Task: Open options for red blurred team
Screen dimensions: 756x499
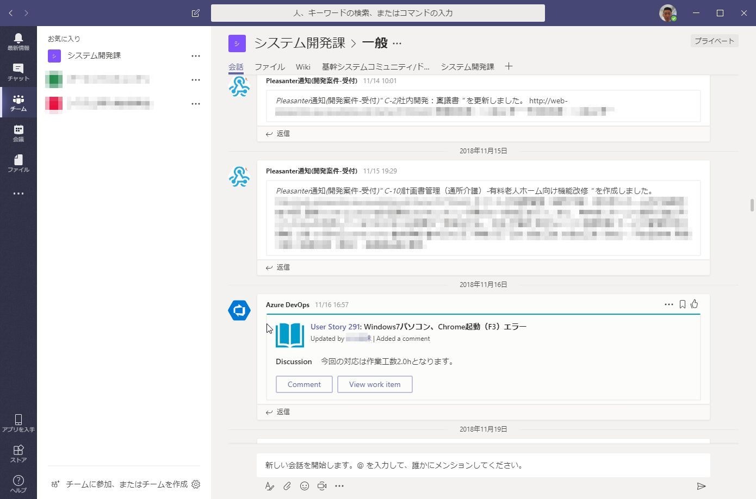Action: point(196,104)
